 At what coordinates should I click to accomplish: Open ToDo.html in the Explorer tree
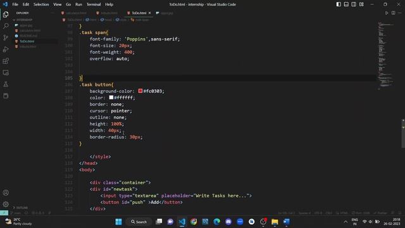coord(27,41)
